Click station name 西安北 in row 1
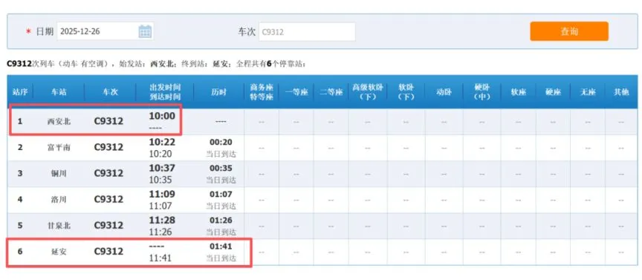This screenshot has width=642, height=280. coord(59,122)
